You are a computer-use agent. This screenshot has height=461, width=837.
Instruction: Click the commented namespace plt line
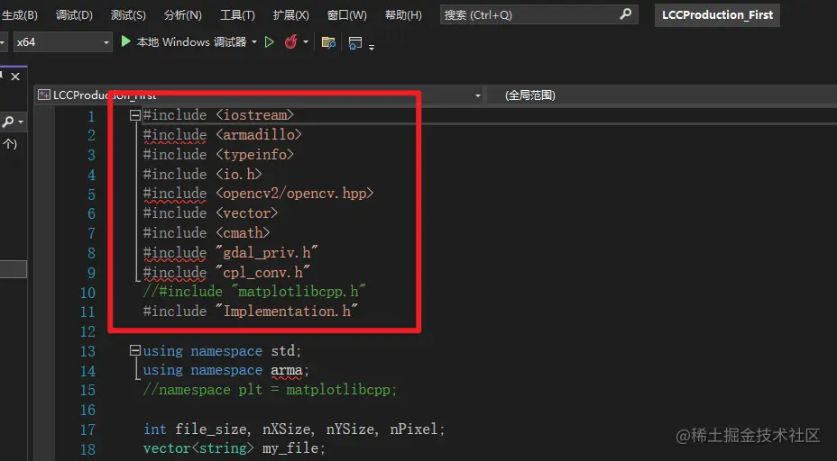click(x=270, y=390)
